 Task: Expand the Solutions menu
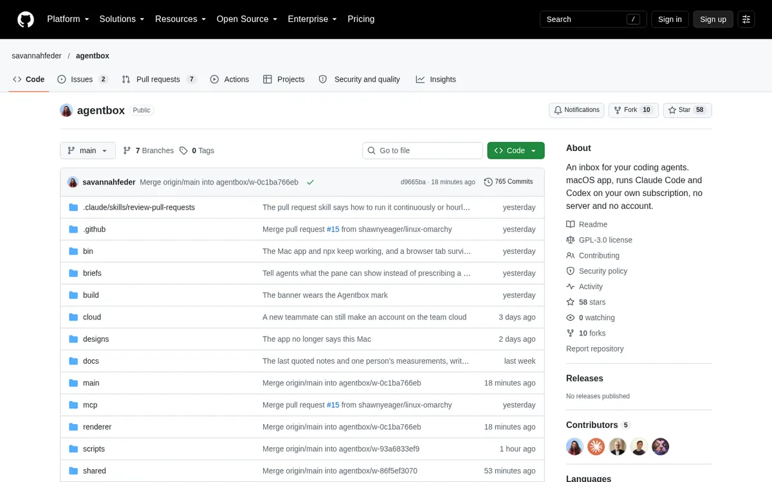tap(122, 19)
